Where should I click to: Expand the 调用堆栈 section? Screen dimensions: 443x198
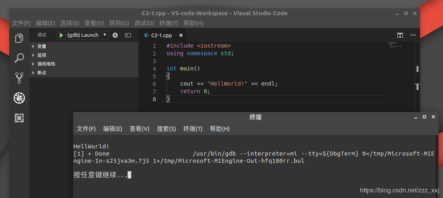84,64
